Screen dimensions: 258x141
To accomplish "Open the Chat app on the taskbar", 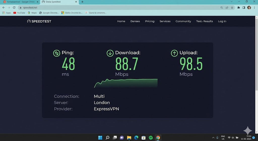I will (122, 137).
